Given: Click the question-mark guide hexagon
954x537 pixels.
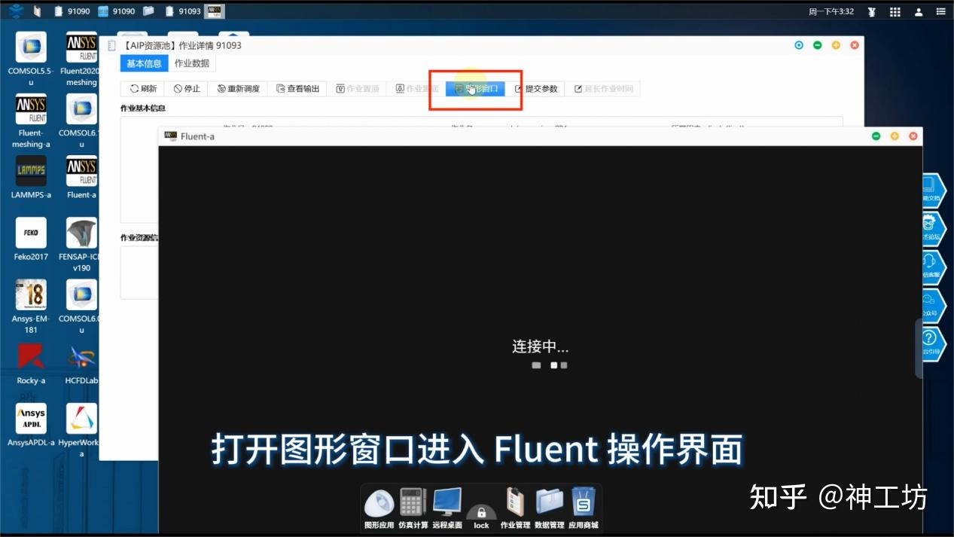Looking at the screenshot, I should [933, 343].
